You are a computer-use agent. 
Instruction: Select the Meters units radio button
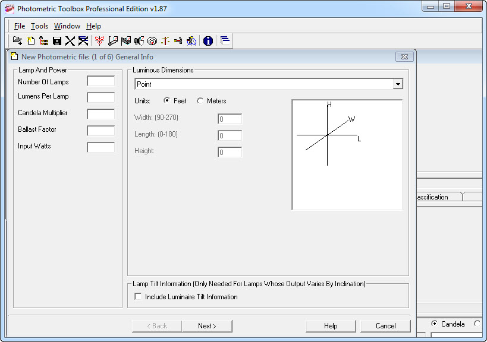click(200, 100)
